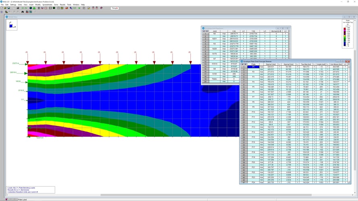Screen dimensions: 358x201
Task: Open the Solve menu
Action: pos(56,4)
